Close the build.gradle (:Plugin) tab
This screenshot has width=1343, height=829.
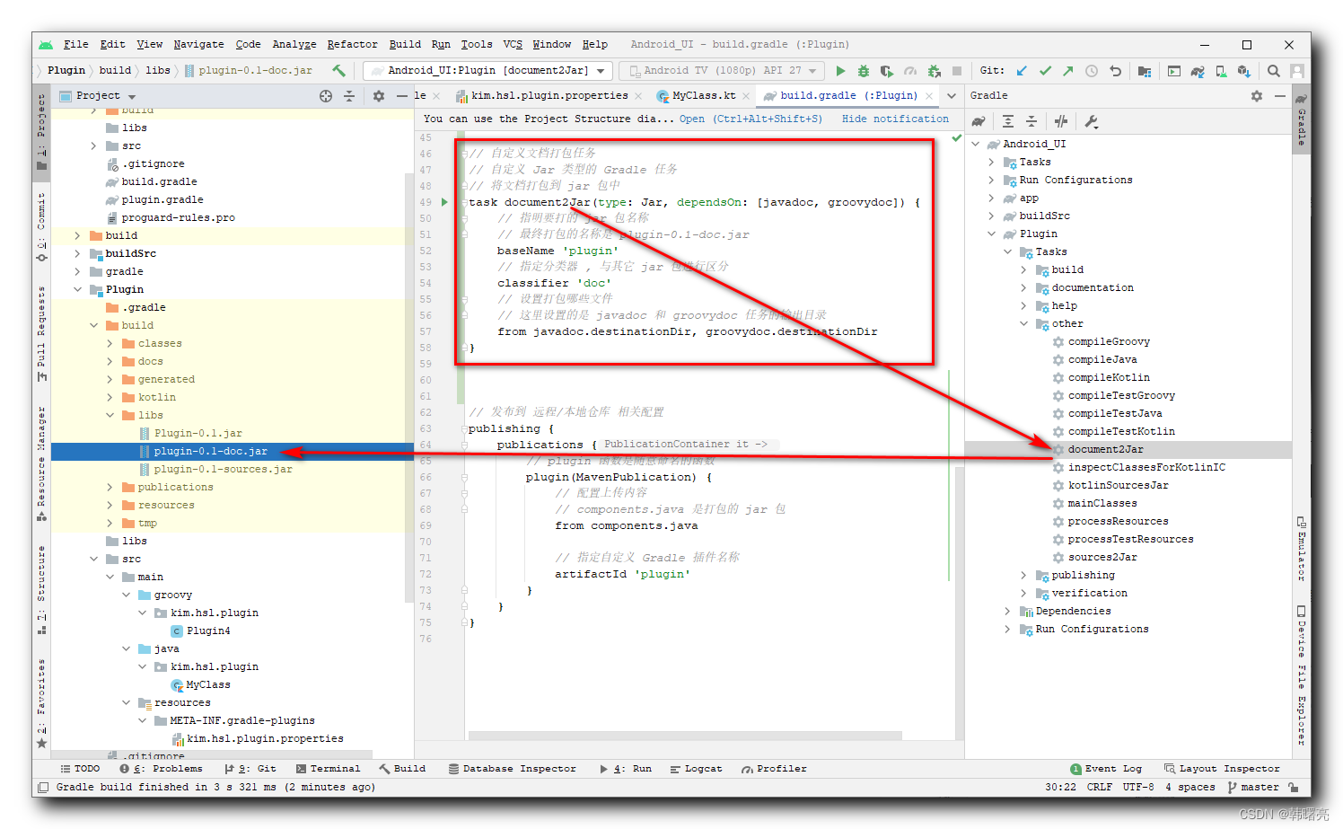[929, 95]
